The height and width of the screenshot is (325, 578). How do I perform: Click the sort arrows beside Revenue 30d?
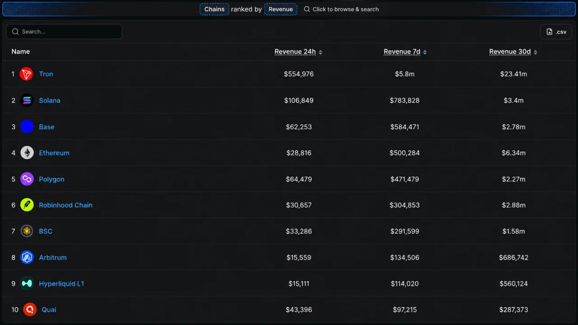[536, 52]
